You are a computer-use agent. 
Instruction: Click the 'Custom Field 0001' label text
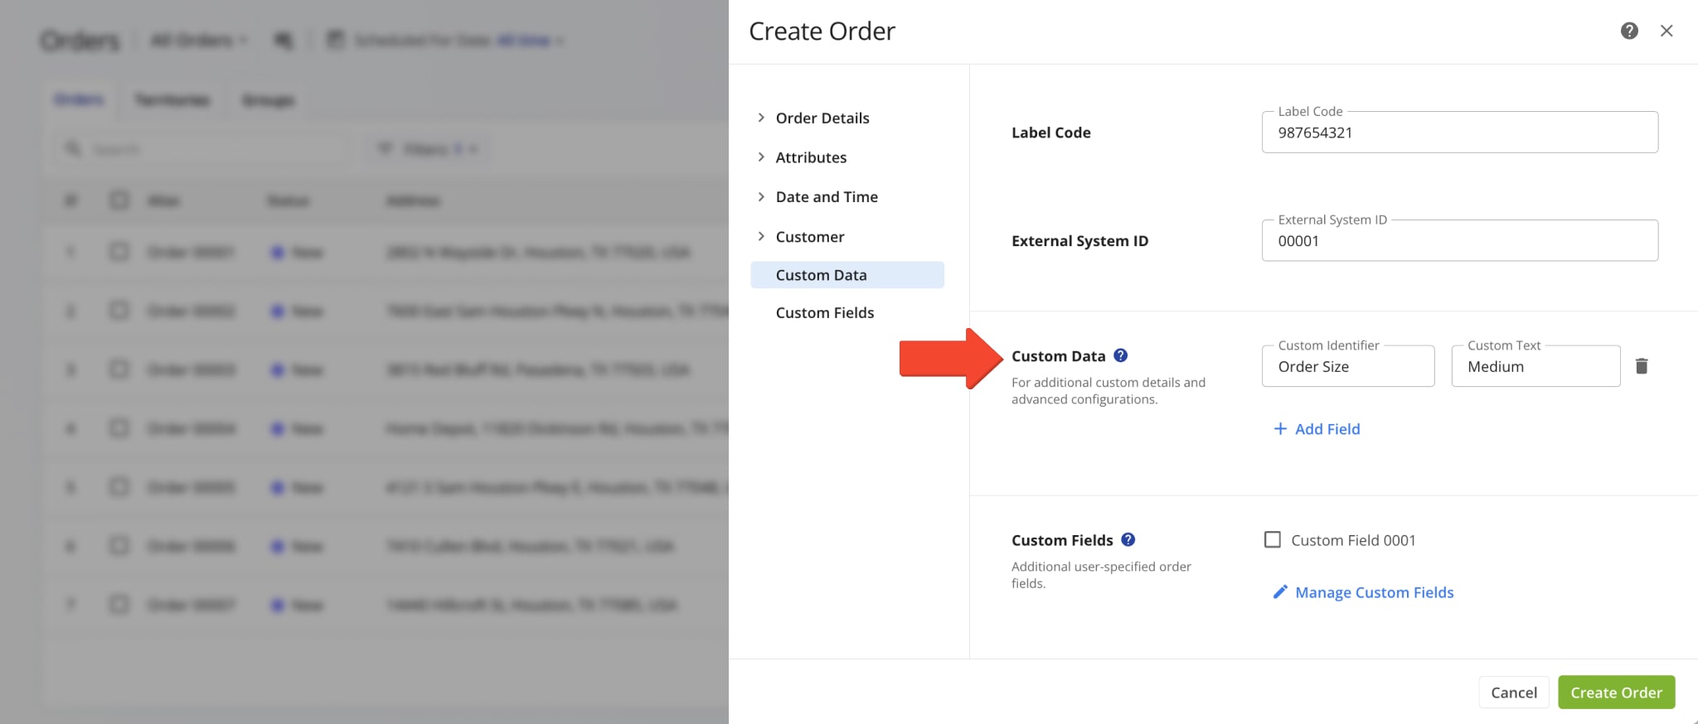[x=1353, y=540]
